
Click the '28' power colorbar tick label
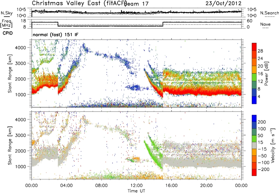tap(260, 51)
